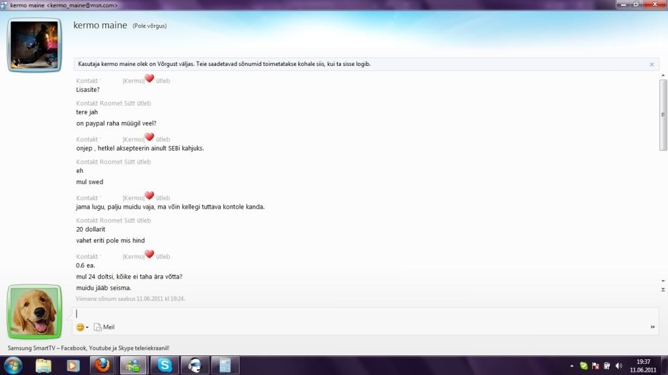Expand the chevron at right of Meil toolbar
Screen dimensions: 668x375
point(652,327)
